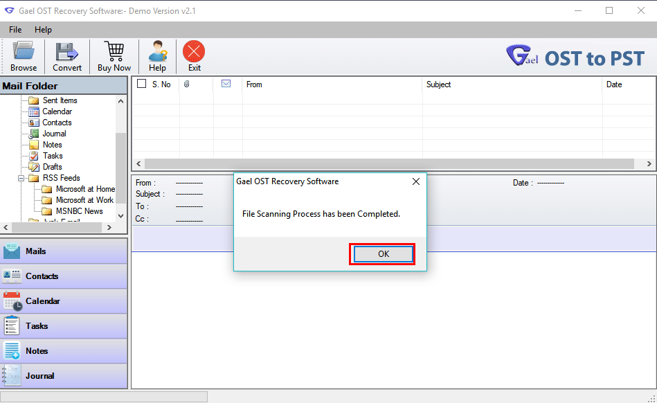
Task: Click the From column header
Action: coord(332,84)
